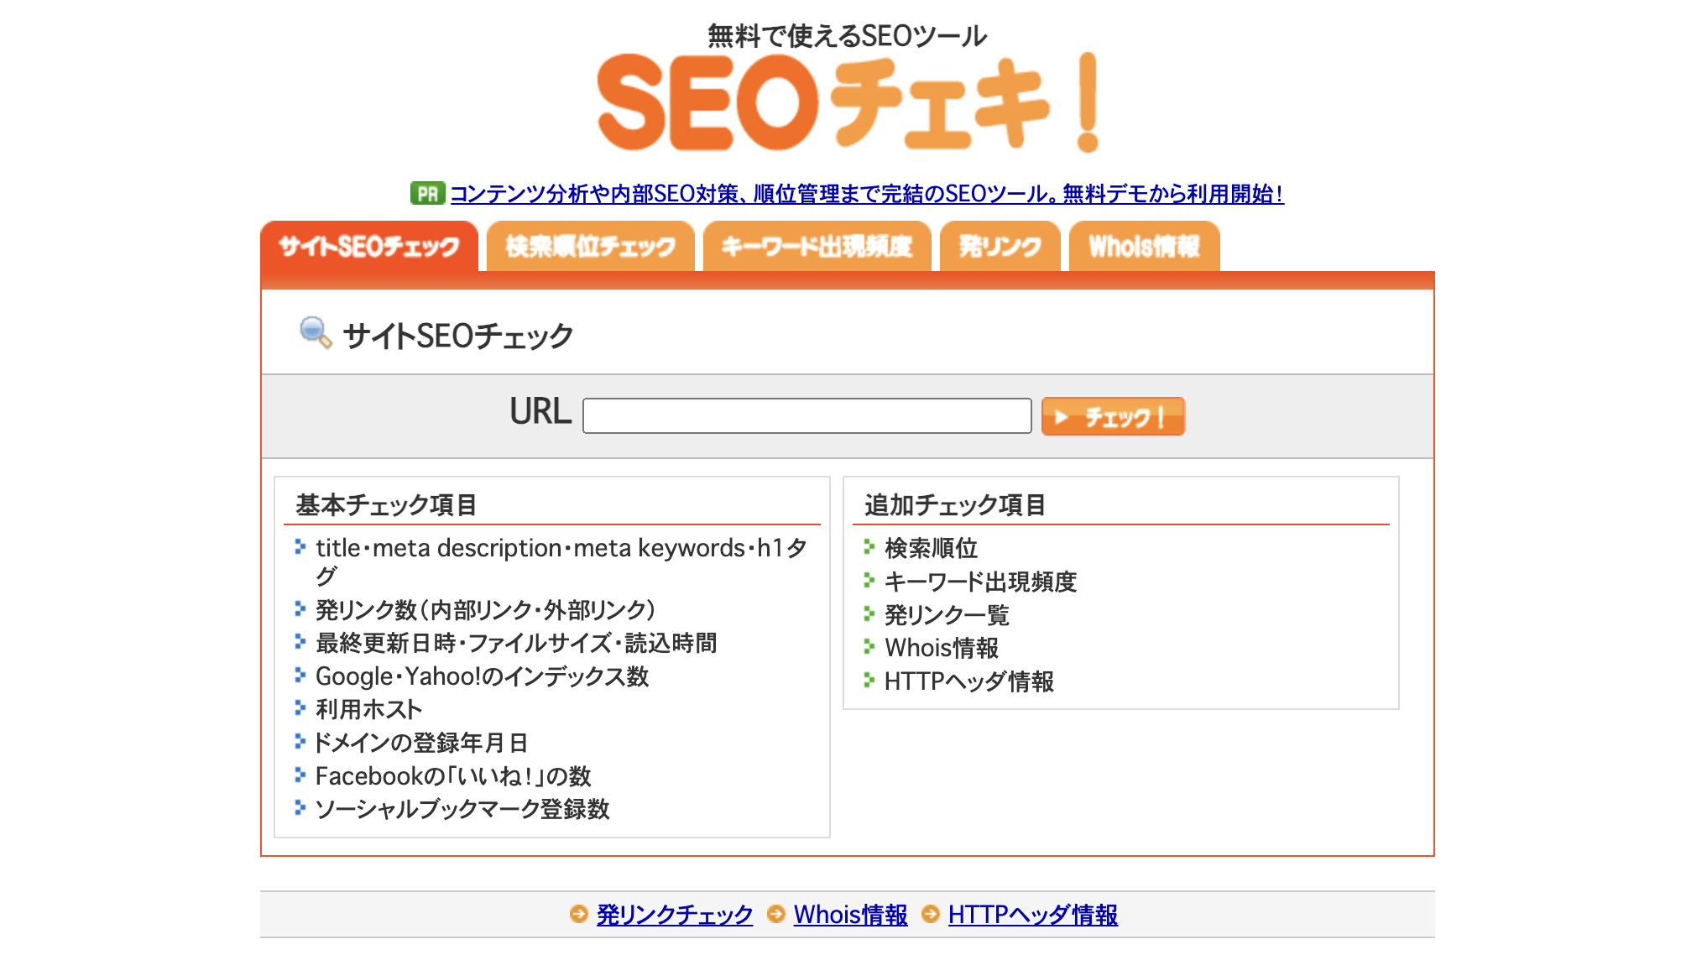Open the 発リンクチェック footer link
The width and height of the screenshot is (1707, 955).
click(x=675, y=914)
